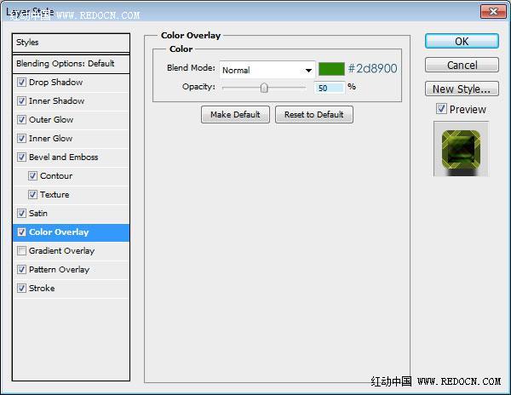Viewport: 511px width, 395px height.
Task: Uncheck the Satin effect checkbox
Action: click(21, 214)
